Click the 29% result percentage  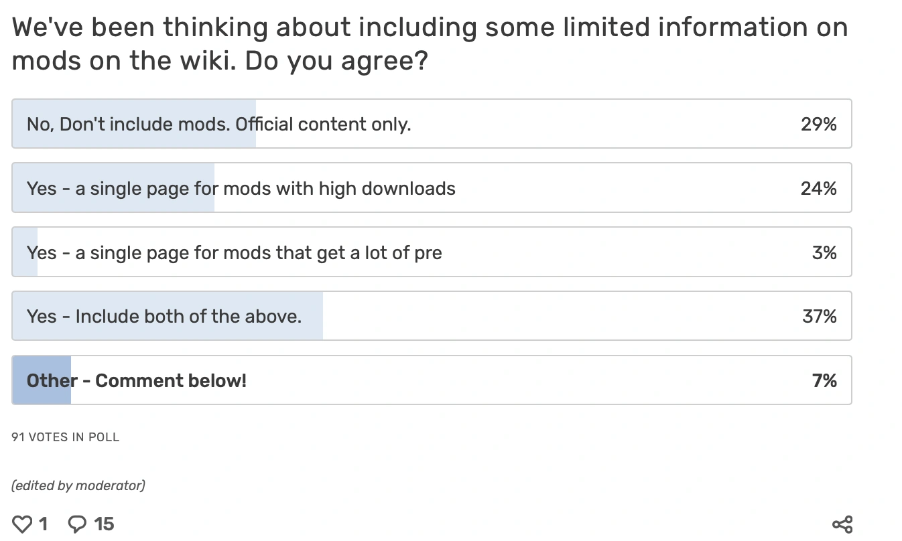pyautogui.click(x=818, y=124)
